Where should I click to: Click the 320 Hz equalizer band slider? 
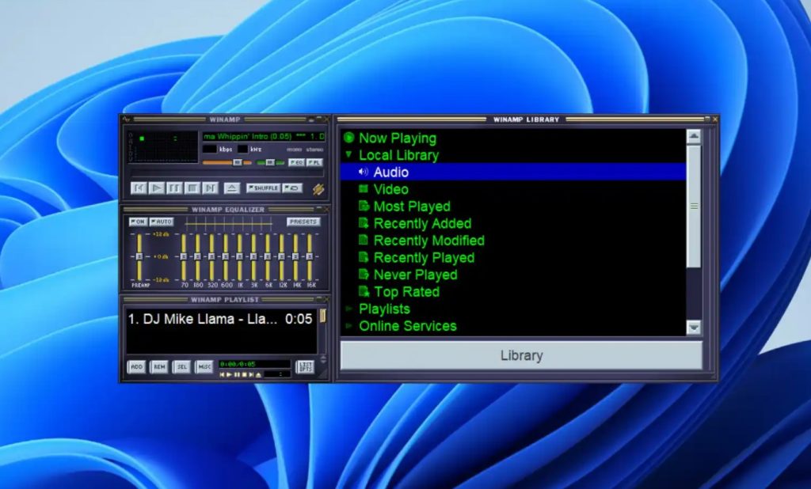211,257
